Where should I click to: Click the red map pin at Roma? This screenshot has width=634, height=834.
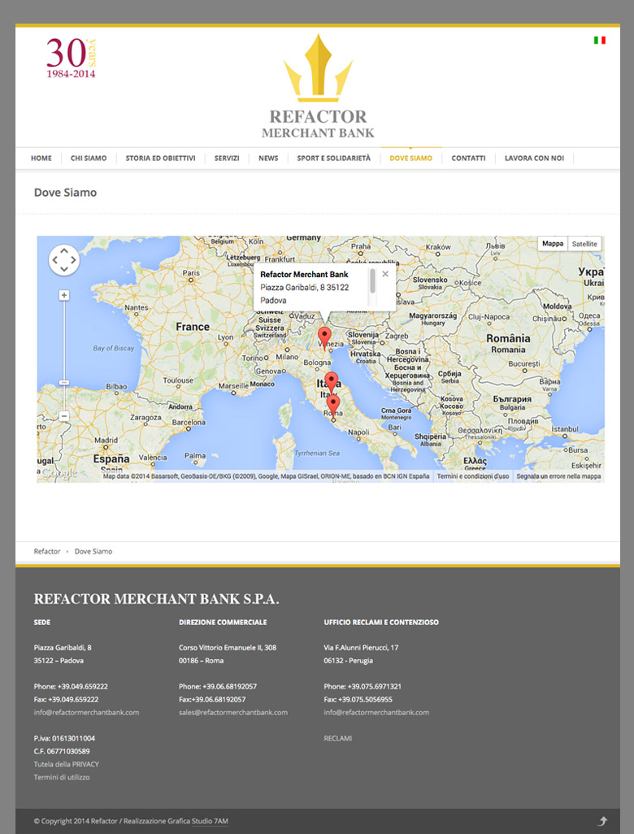tap(333, 406)
